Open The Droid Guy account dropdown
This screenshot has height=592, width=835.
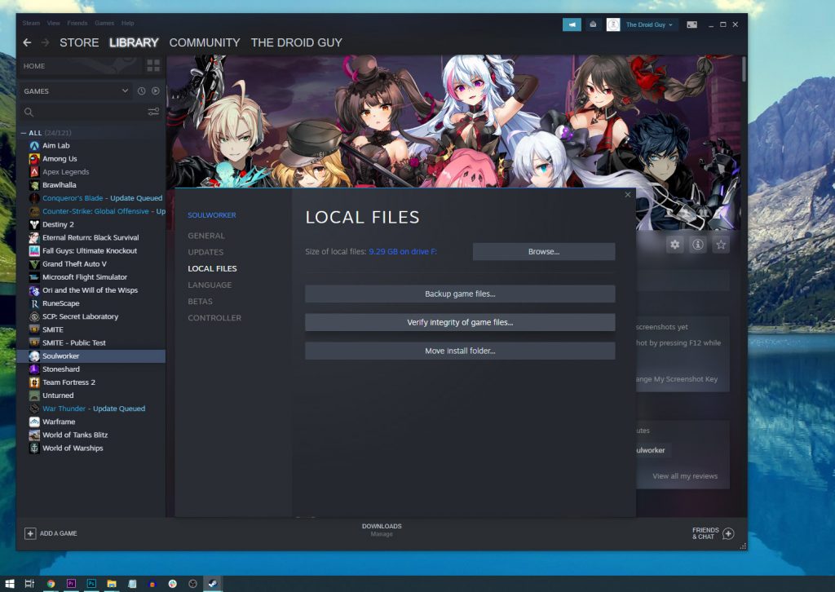[x=650, y=24]
